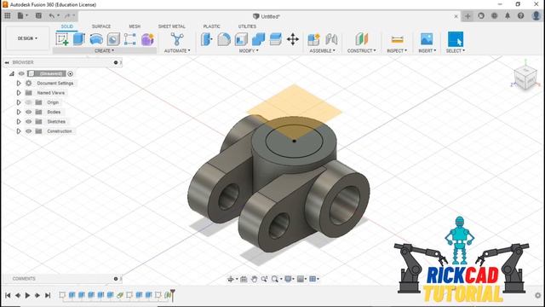The height and width of the screenshot is (307, 545).
Task: Open the MODIFY dropdown menu
Action: click(x=249, y=51)
